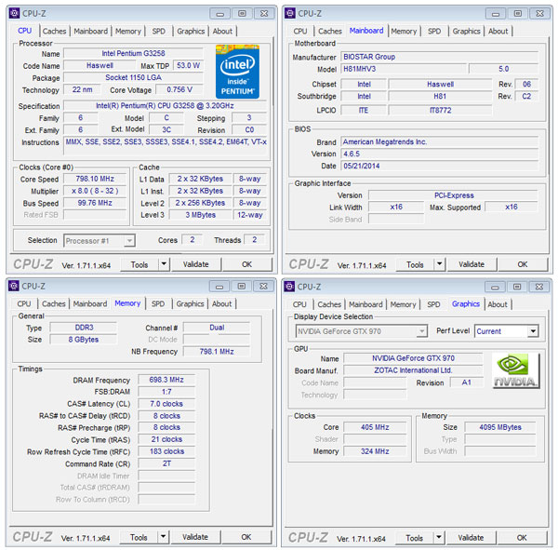Switch to the Caches tab in the CPU window
The image size is (558, 550).
[x=55, y=32]
